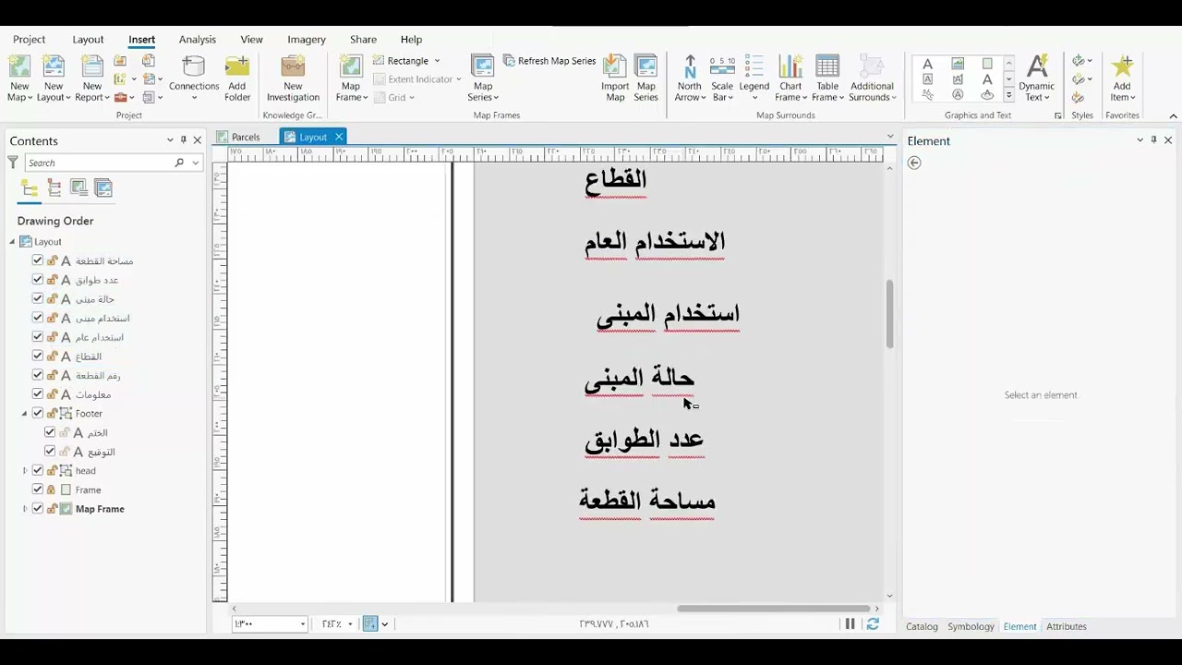Switch Contents to List By Map Frame

click(79, 188)
